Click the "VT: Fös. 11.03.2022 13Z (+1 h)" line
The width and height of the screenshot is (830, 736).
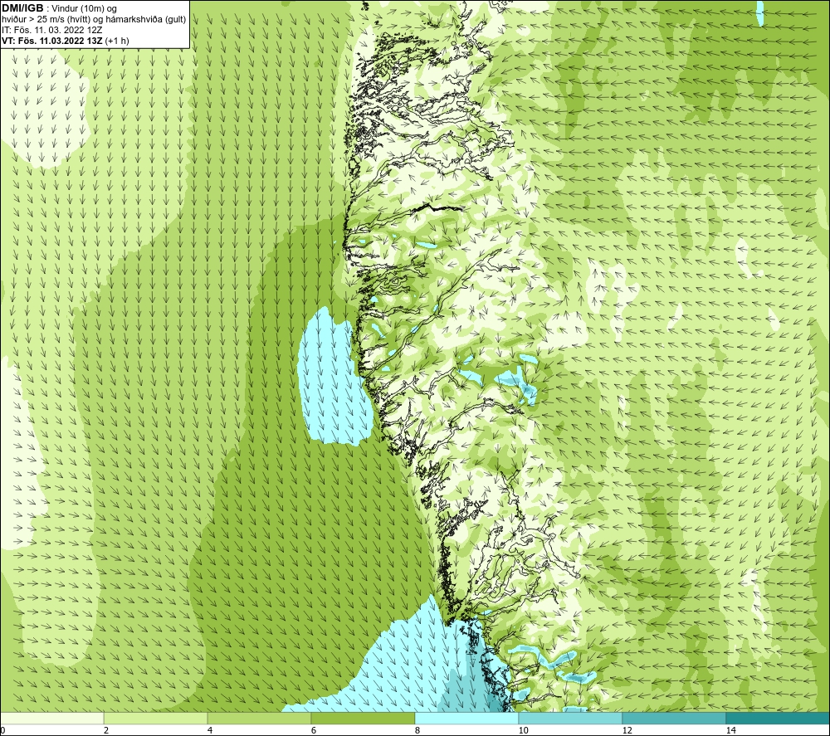65,40
